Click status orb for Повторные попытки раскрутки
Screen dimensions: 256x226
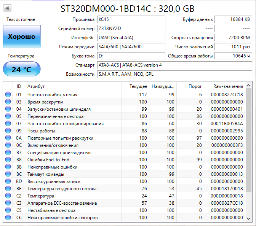tap(8, 138)
